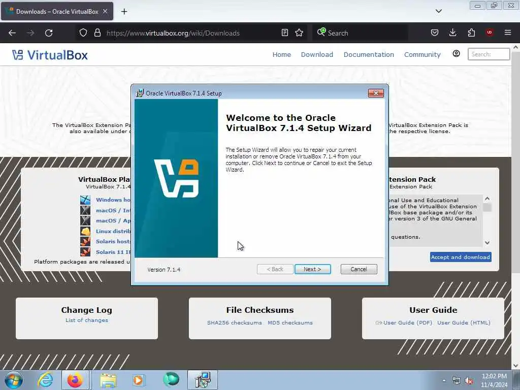Open the User Guide (HTML) link
The image size is (520, 390).
click(x=464, y=322)
